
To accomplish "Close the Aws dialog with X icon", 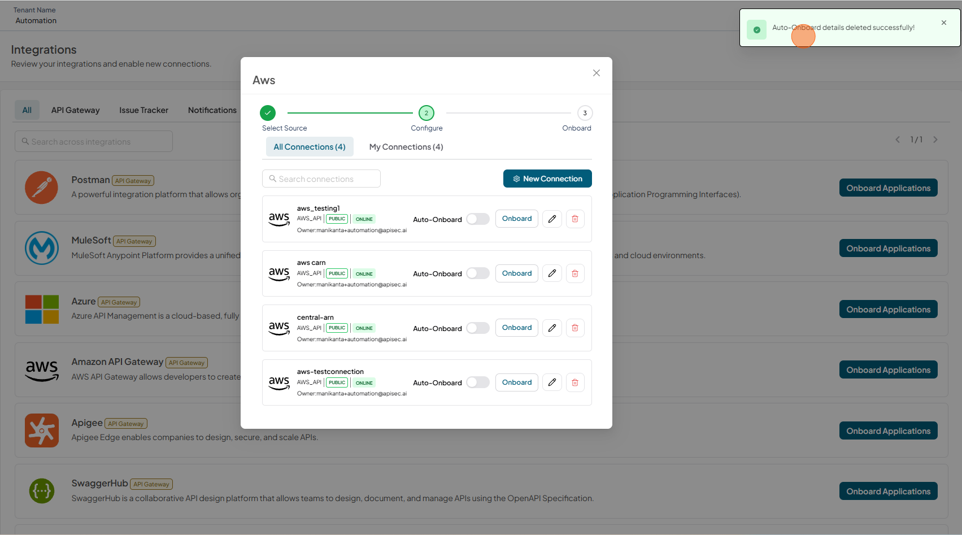I will pos(597,73).
